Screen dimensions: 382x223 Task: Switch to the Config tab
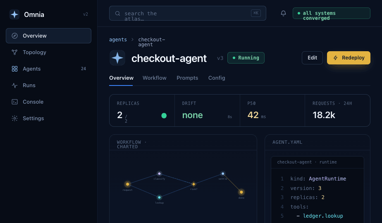[x=217, y=78]
